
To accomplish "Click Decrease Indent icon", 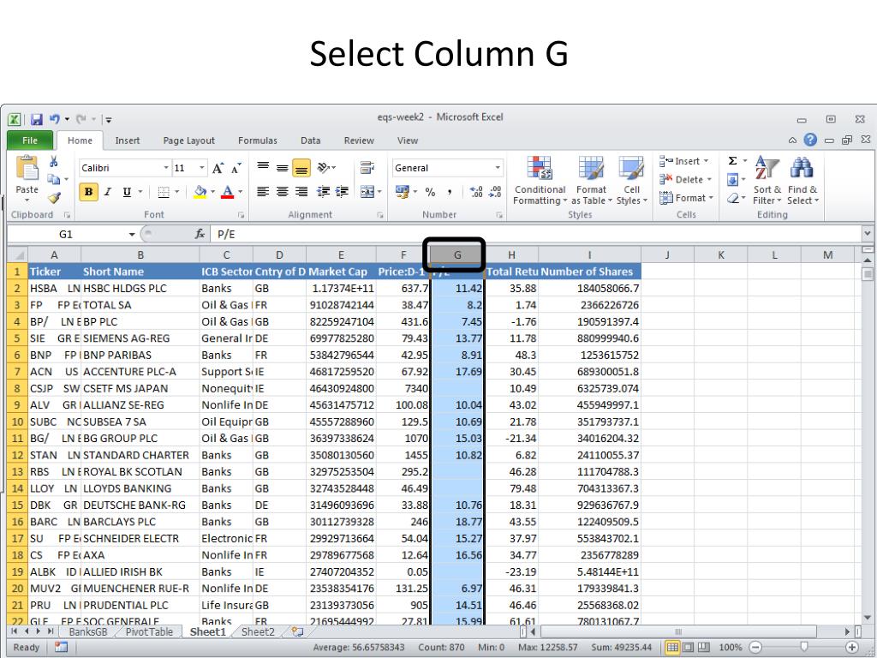I will click(x=323, y=192).
